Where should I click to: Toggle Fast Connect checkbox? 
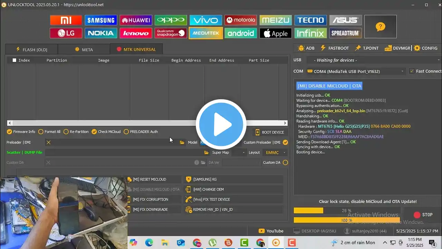click(x=412, y=71)
